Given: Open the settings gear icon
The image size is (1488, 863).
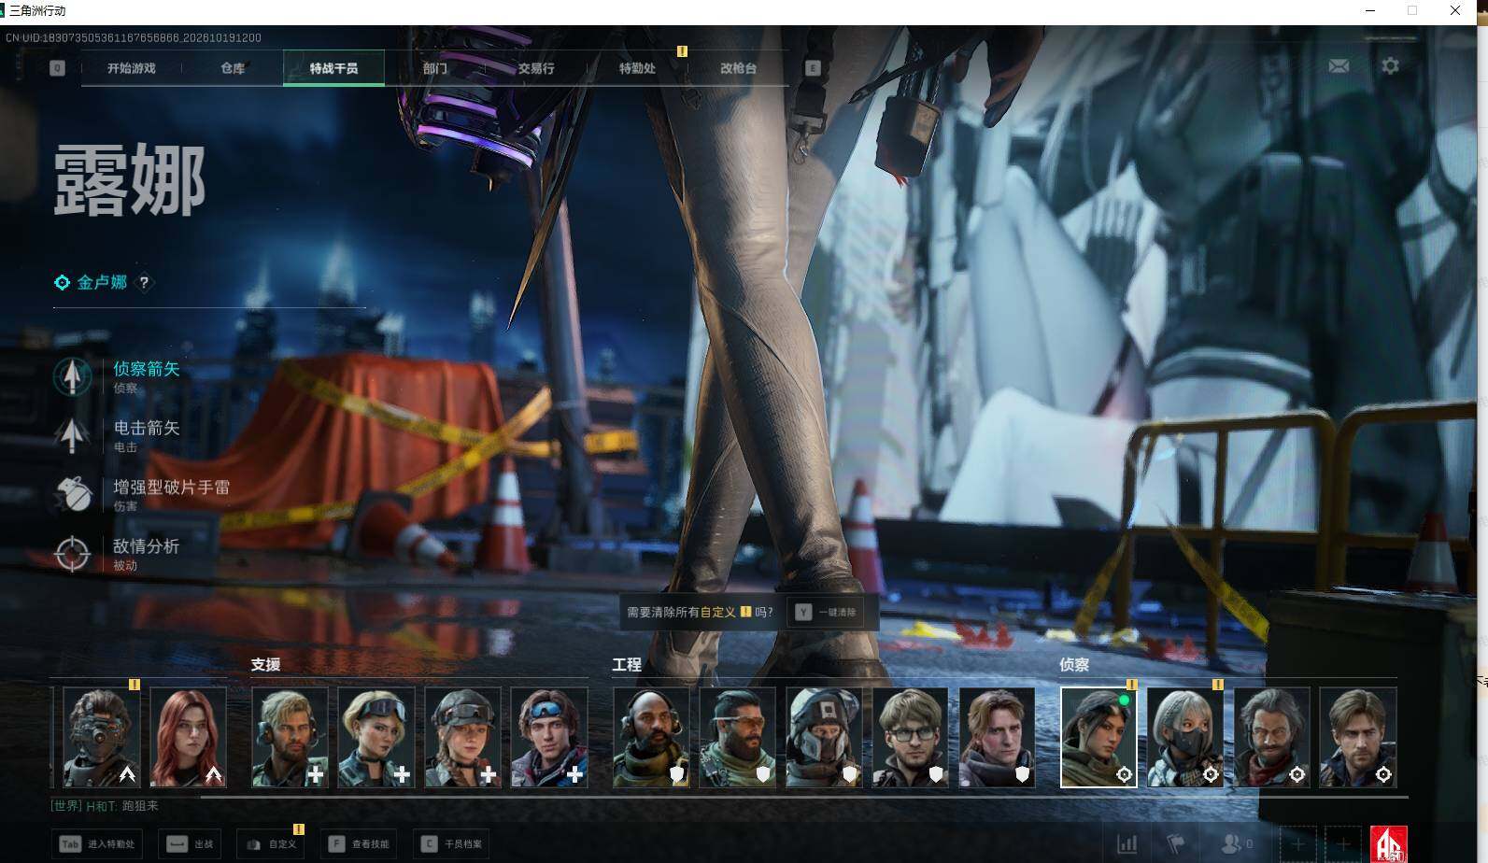Looking at the screenshot, I should point(1390,66).
